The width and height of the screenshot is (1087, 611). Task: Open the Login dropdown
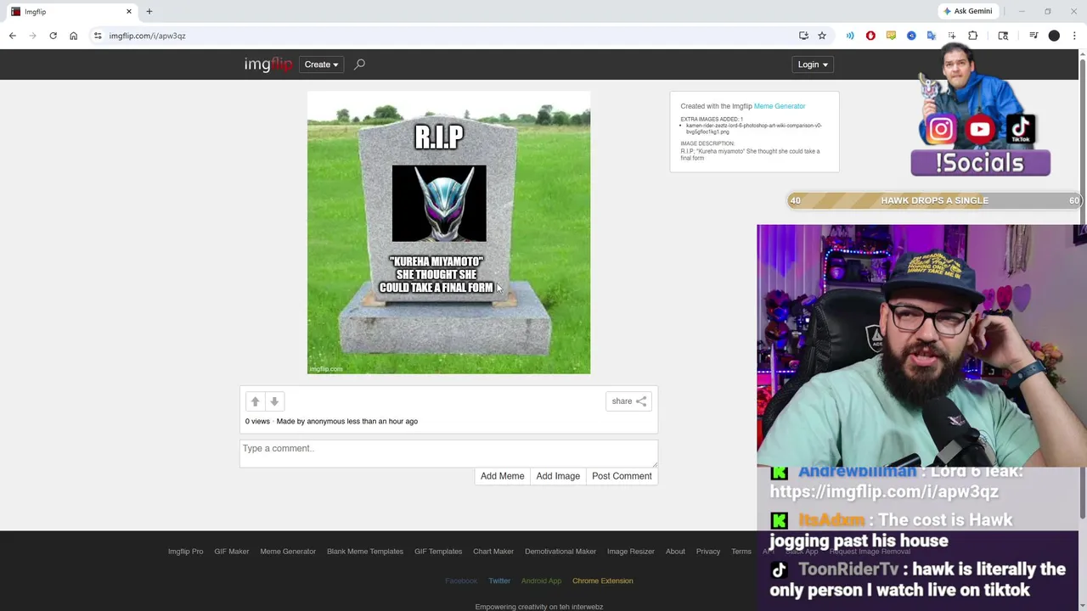coord(812,64)
